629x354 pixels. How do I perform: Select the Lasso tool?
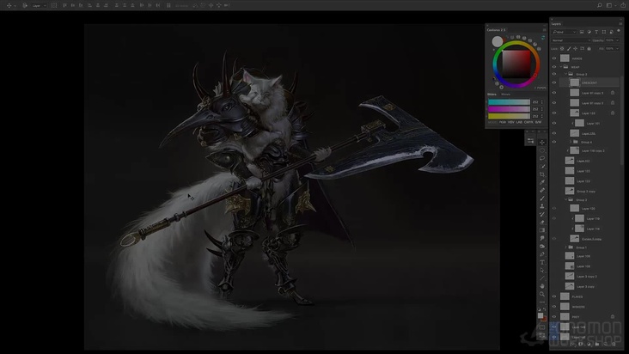pyautogui.click(x=542, y=158)
